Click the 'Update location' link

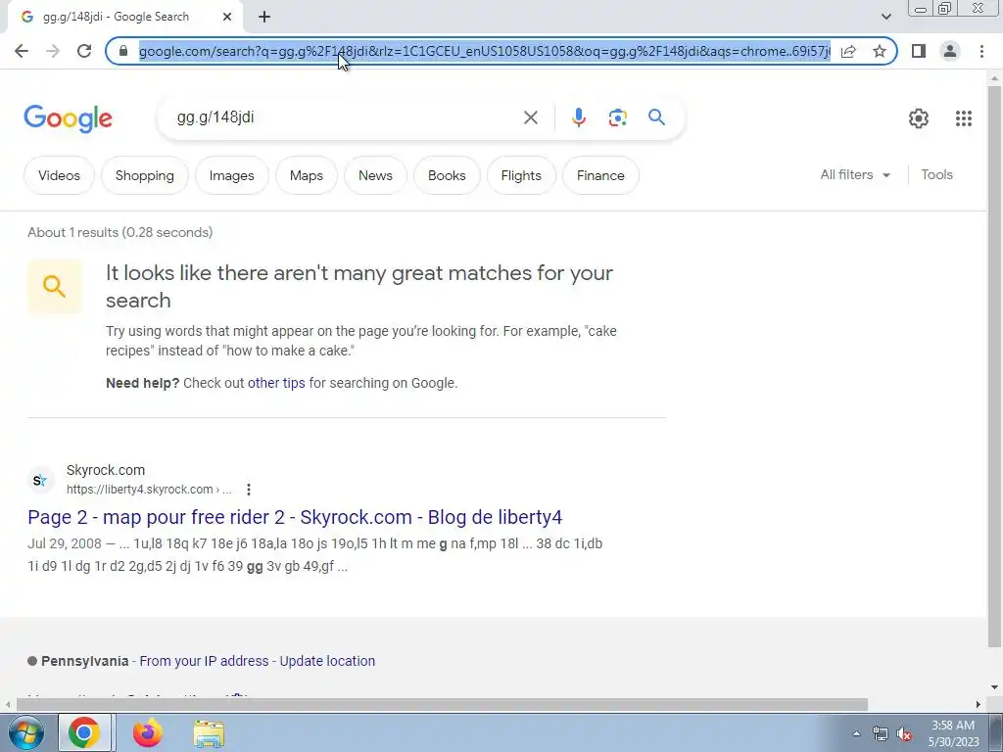click(x=327, y=661)
